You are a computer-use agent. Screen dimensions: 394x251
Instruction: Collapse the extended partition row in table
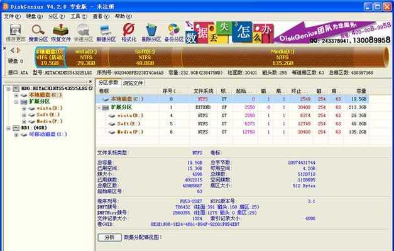coord(99,107)
